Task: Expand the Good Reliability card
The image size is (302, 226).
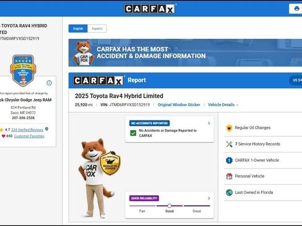Action: [x=209, y=198]
